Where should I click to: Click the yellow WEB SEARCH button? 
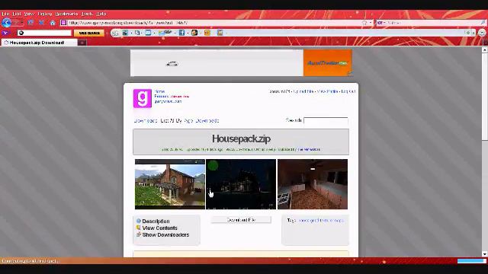pos(89,33)
